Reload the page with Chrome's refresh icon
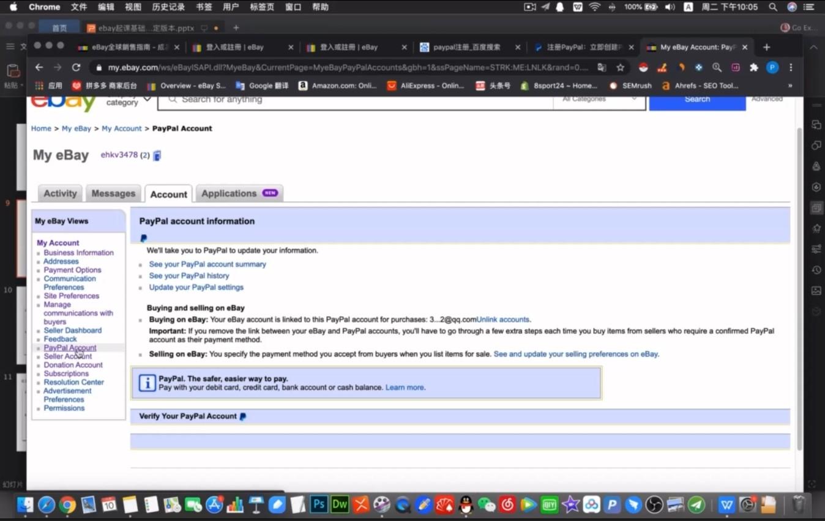The height and width of the screenshot is (521, 825). (x=76, y=67)
